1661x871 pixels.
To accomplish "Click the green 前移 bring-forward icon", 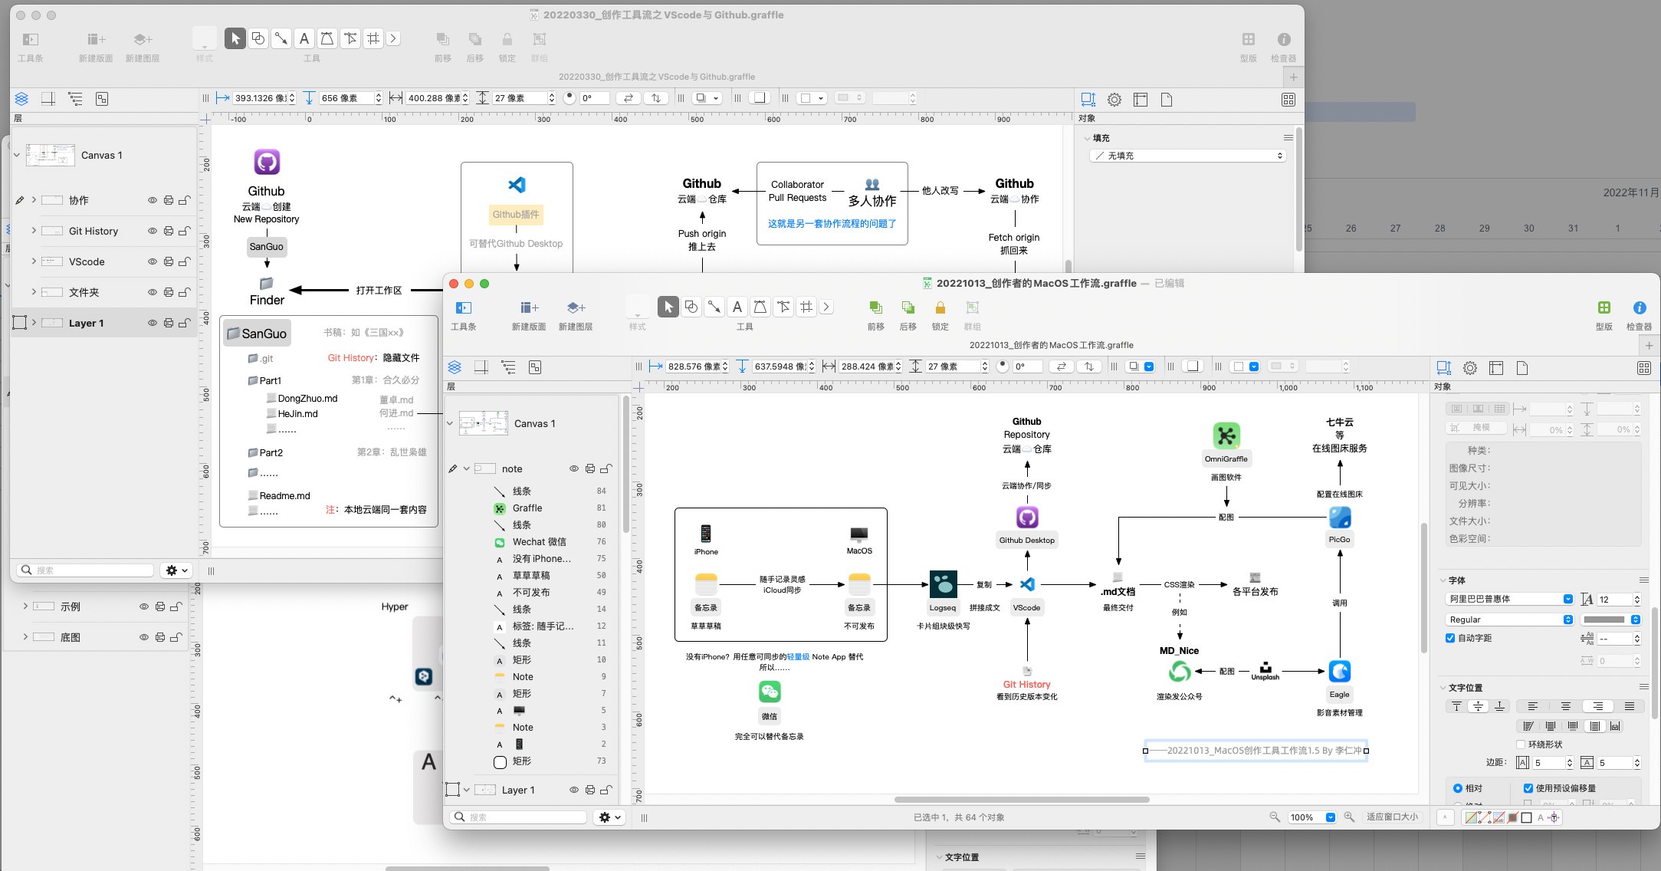I will (x=875, y=308).
